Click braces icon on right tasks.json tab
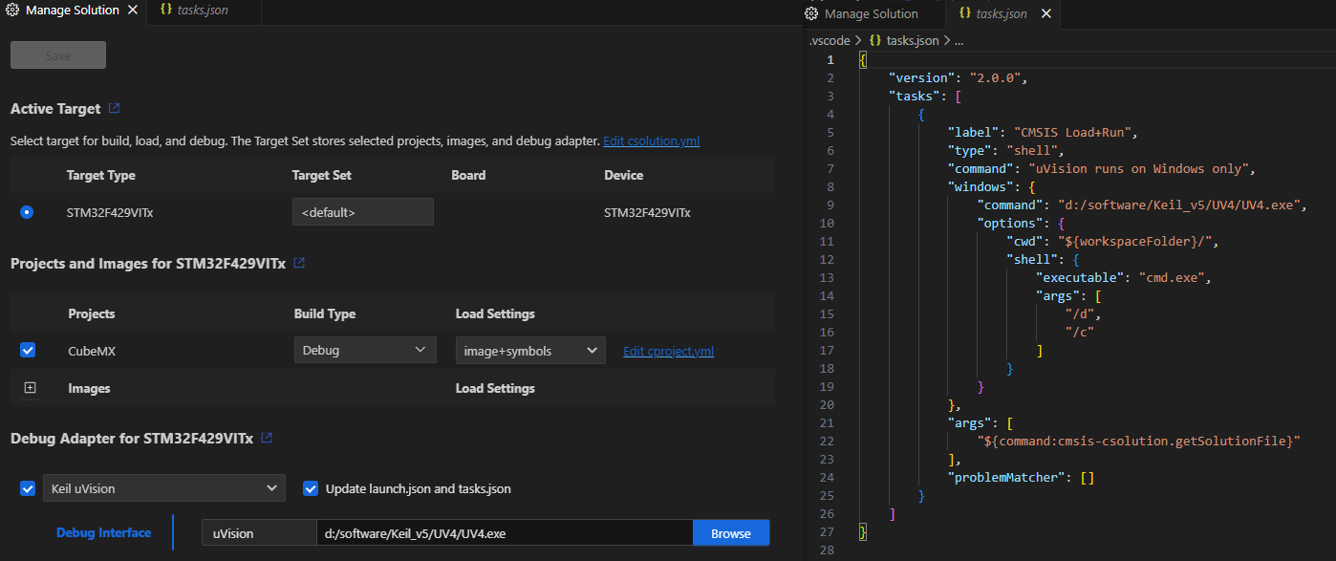 pyautogui.click(x=965, y=13)
